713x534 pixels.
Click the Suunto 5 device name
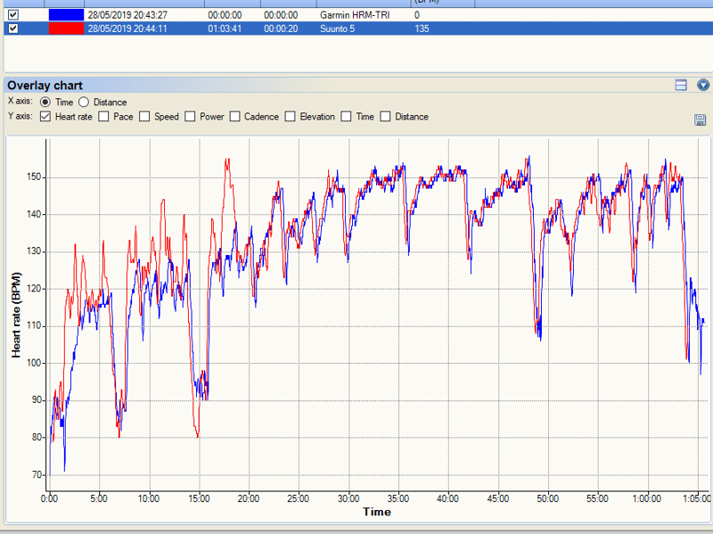click(337, 29)
